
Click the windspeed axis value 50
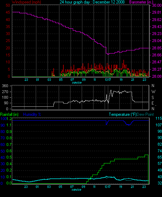tap(8, 5)
